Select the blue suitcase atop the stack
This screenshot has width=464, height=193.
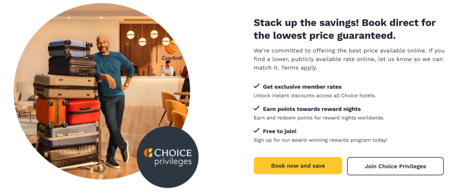(x=70, y=48)
